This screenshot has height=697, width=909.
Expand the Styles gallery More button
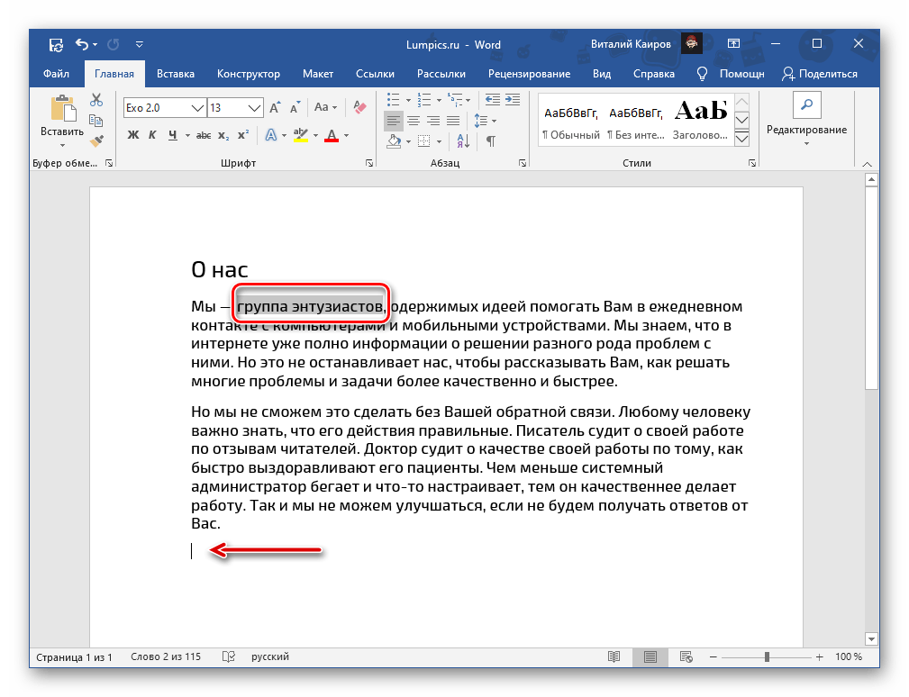coord(742,139)
